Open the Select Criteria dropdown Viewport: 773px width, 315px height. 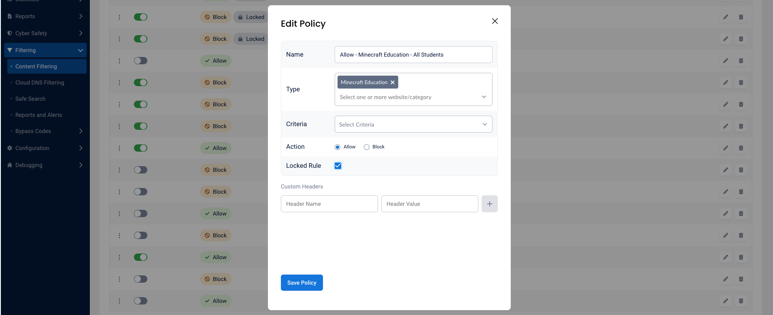point(413,124)
